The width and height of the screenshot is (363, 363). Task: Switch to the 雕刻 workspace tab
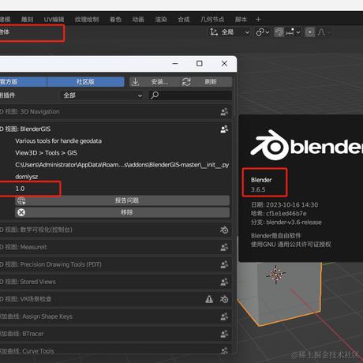point(28,20)
